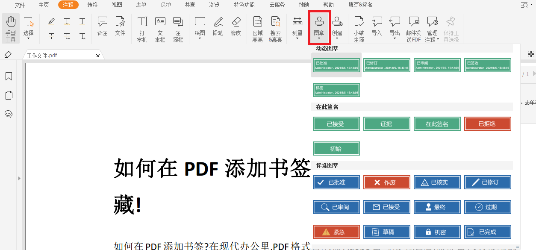
Task: Select the 紧急 standard stamp
Action: 336,232
